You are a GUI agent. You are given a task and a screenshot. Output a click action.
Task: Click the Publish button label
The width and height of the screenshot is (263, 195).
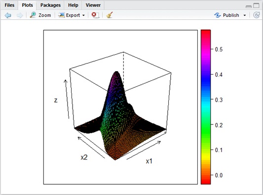point(231,15)
